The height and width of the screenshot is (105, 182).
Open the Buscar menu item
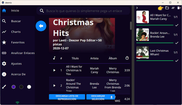pyautogui.click(x=17, y=21)
